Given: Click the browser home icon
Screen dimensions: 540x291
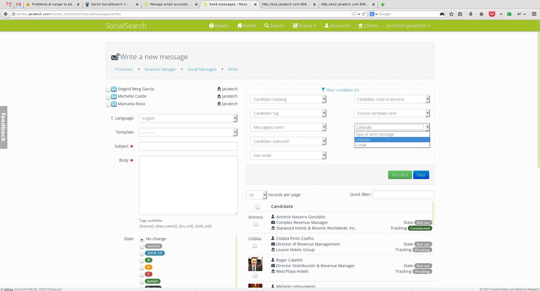Looking at the screenshot, I should (481, 14).
